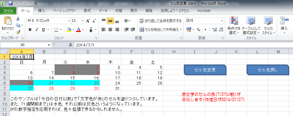This screenshot has height=116, width=293.
Task: Open 条件付き書式 conditional formatting
Action: click(233, 26)
